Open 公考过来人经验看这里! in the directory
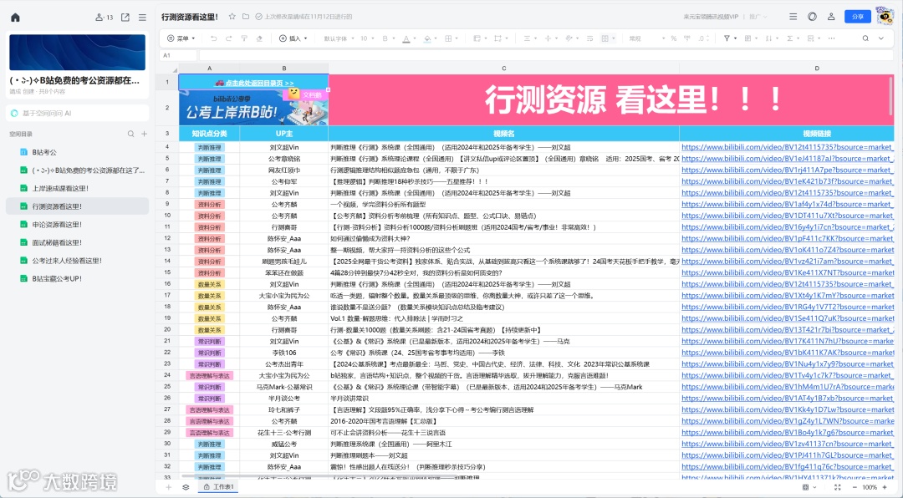This screenshot has width=903, height=498. [77, 260]
